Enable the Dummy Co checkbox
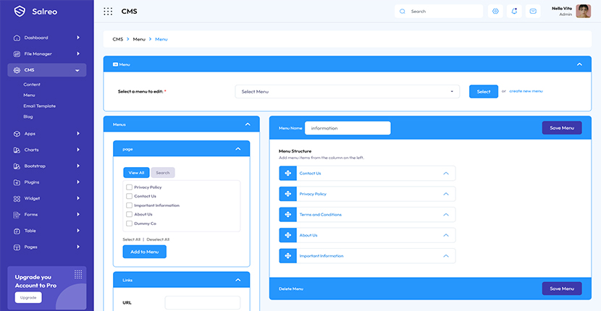Screen dimensions: 601x311 (130, 223)
